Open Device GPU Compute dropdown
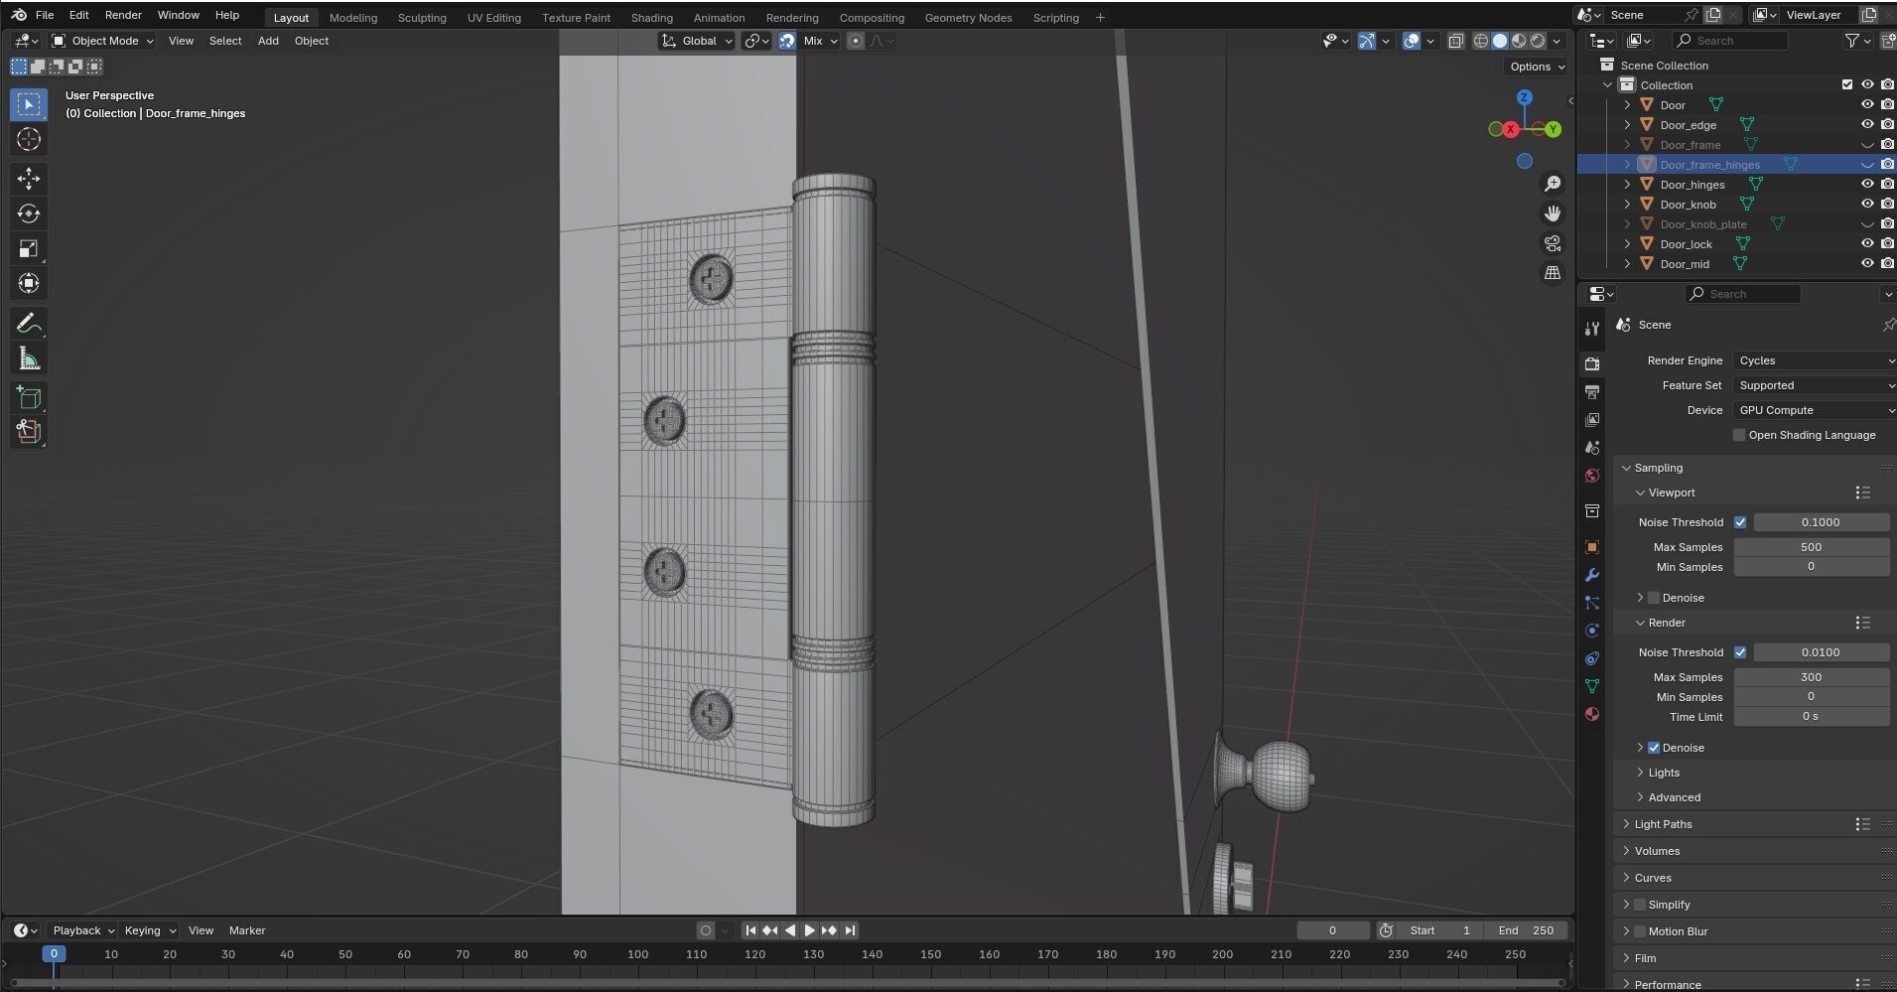This screenshot has height=992, width=1897. point(1815,410)
